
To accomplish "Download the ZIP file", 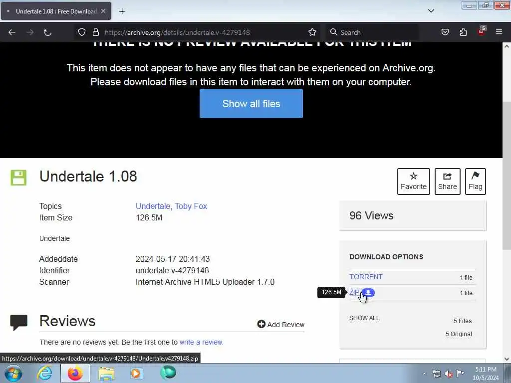I will point(354,292).
